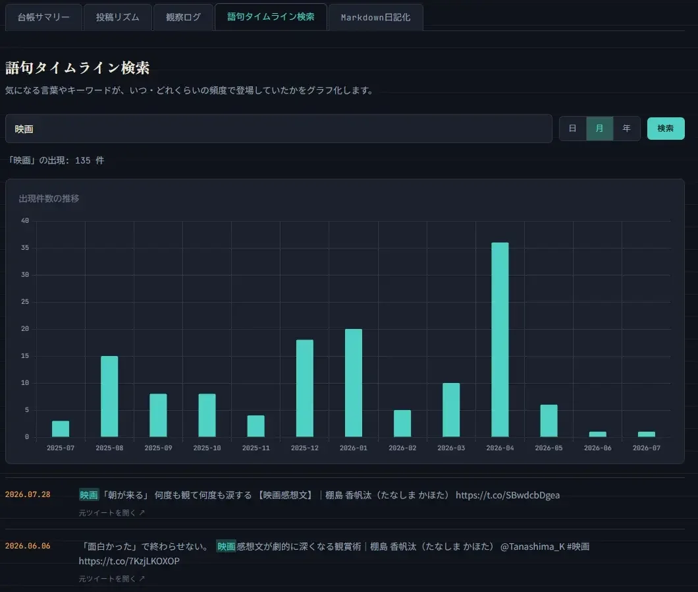Click the x-axis label 2026-04
The width and height of the screenshot is (698, 592).
pyautogui.click(x=500, y=448)
